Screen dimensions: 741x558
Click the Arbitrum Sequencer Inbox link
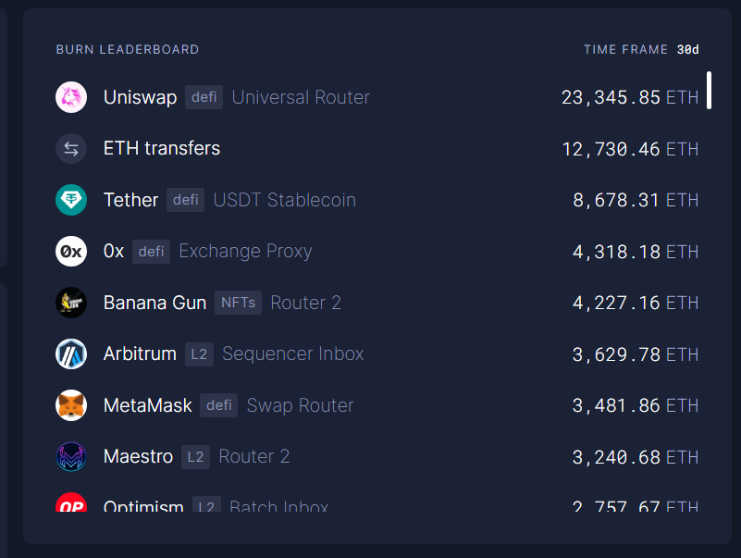point(292,353)
